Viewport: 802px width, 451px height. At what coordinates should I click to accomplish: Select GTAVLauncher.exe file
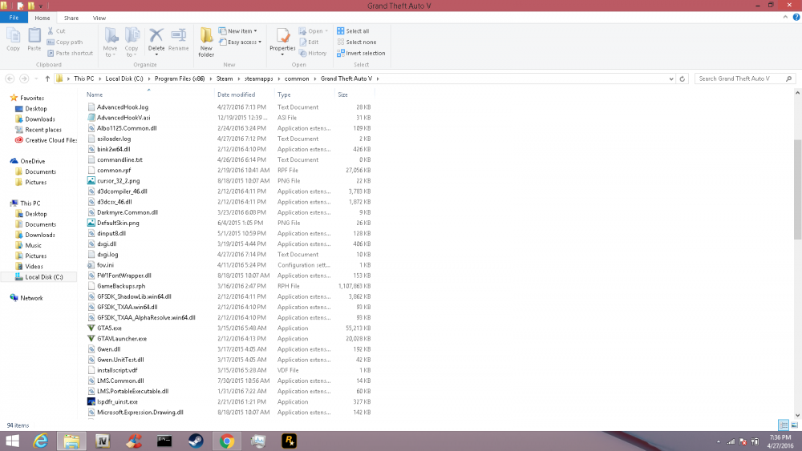pos(122,339)
